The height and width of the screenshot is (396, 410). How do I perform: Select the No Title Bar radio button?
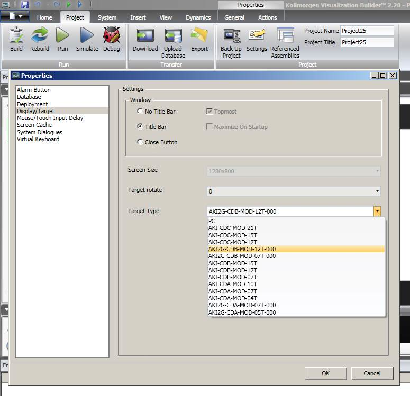(140, 112)
